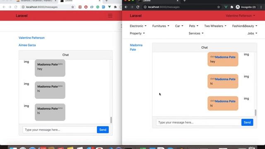Viewport: 265px width, 149px height.
Task: Close the Laravel tab in the left browser
Action: [99, 1]
